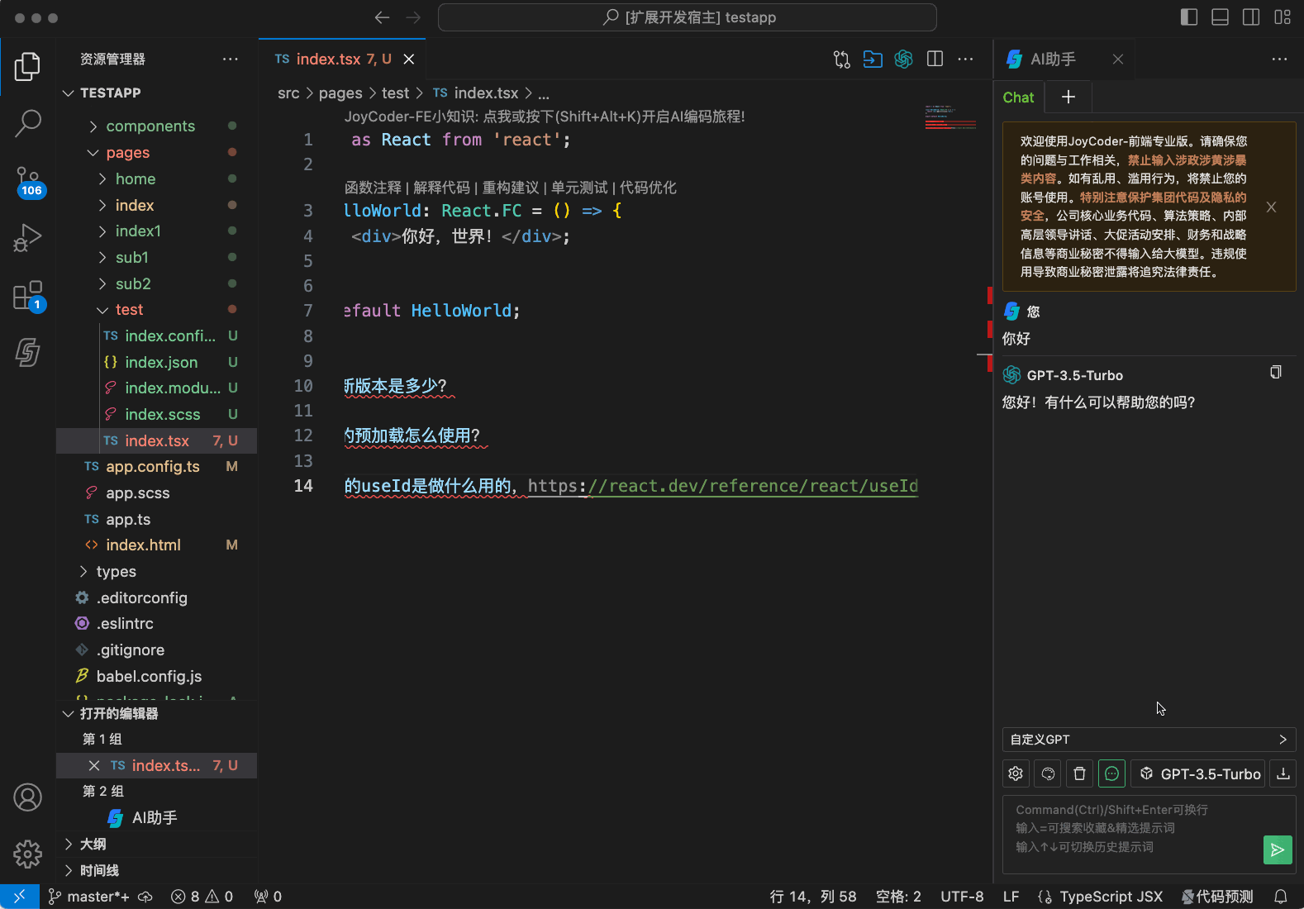The width and height of the screenshot is (1304, 909).
Task: Open the Run and Debug view
Action: (27, 238)
